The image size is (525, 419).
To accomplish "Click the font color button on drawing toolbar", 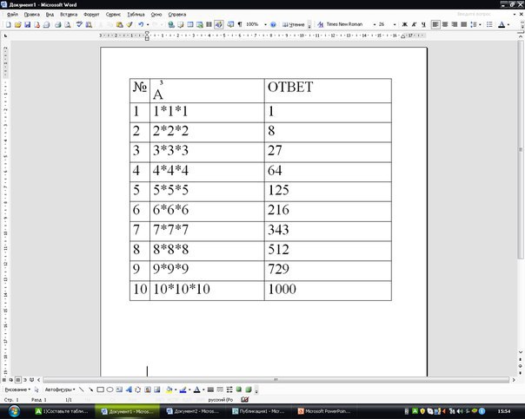I will click(198, 390).
